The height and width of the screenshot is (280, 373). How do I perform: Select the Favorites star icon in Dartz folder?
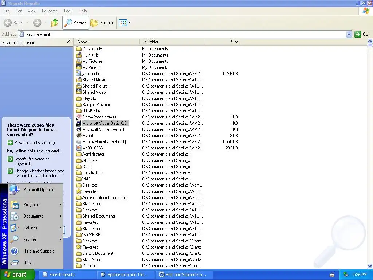click(79, 247)
